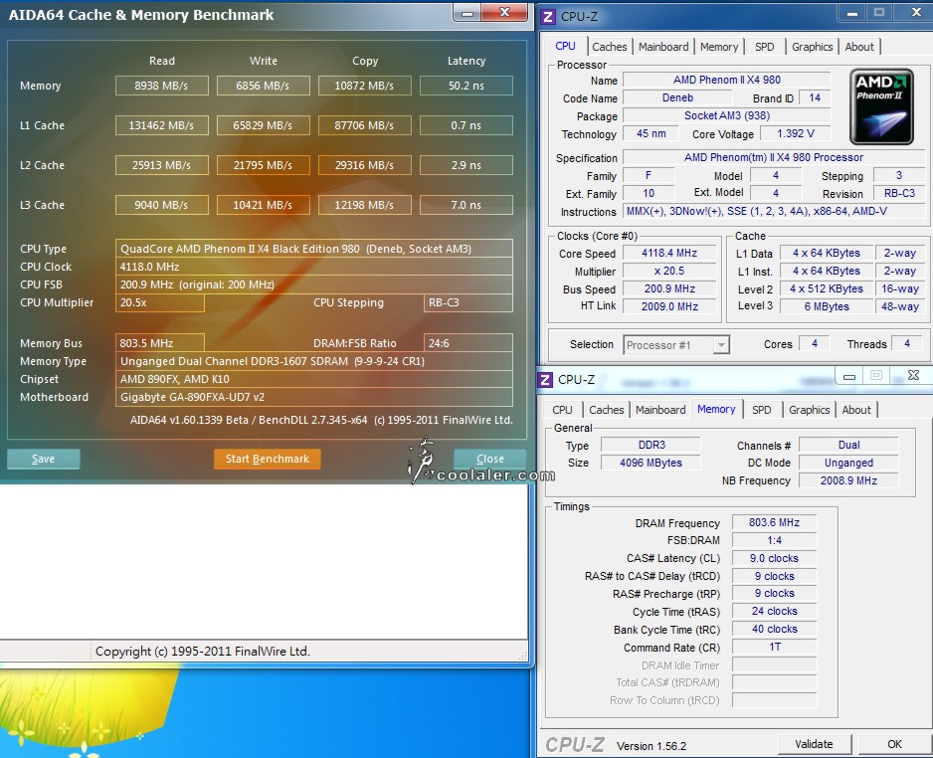Click the Instructions field in CPU-Z
The width and height of the screenshot is (933, 758).
774,211
